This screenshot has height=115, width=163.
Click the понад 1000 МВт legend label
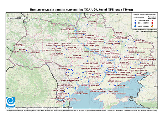point(143,26)
